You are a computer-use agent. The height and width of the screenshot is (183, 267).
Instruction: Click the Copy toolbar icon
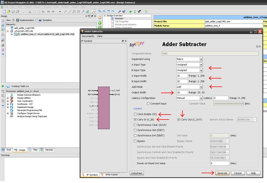[x=34, y=12]
